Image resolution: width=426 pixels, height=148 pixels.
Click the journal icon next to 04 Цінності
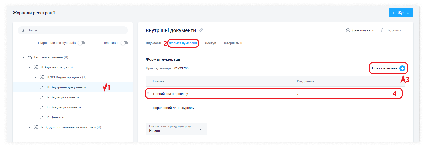click(42, 117)
